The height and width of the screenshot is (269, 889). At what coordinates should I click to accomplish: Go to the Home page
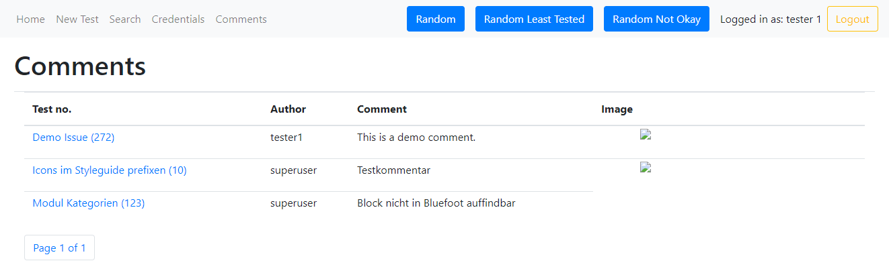pyautogui.click(x=30, y=19)
